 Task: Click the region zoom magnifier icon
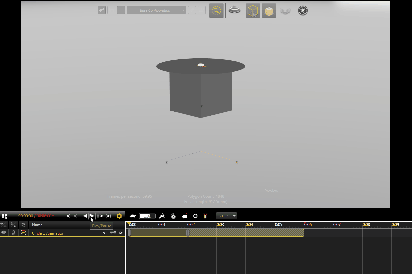(x=216, y=10)
